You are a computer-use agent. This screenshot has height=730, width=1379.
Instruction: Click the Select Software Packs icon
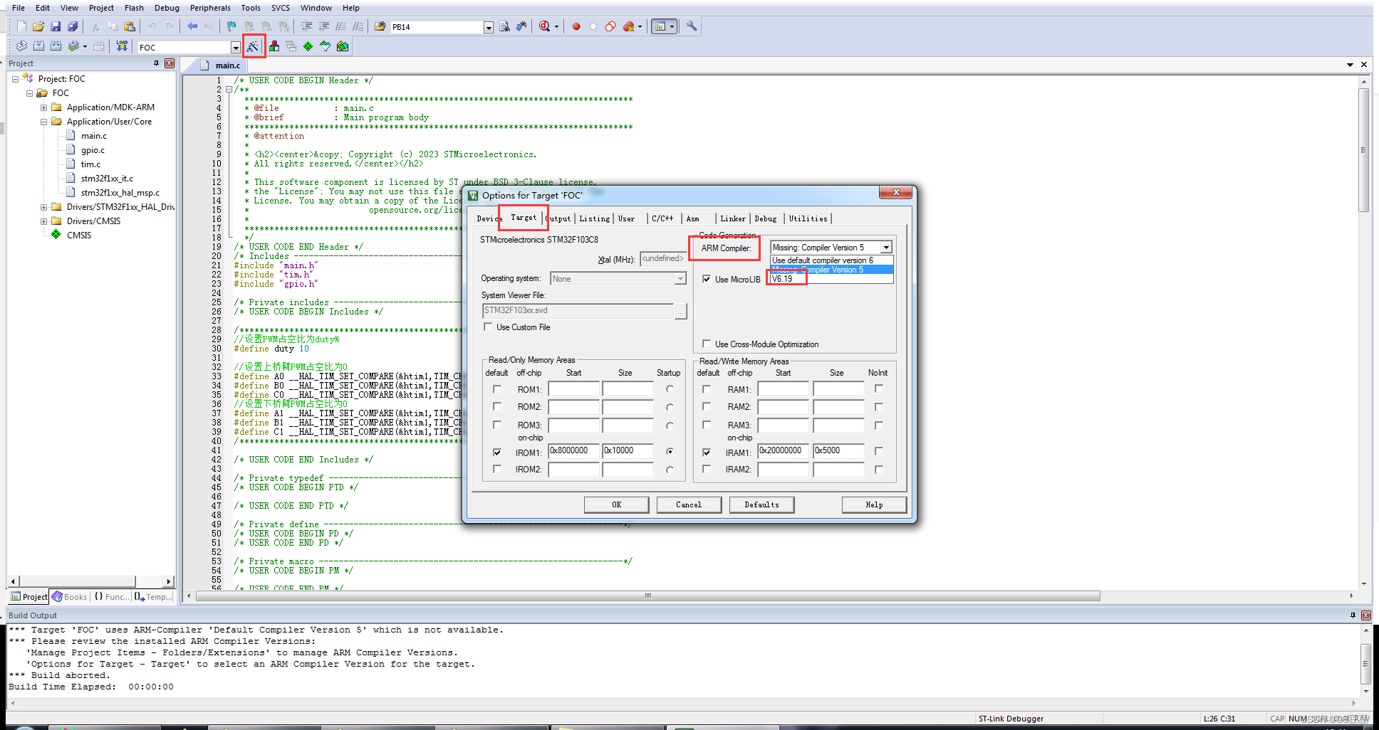tap(326, 46)
